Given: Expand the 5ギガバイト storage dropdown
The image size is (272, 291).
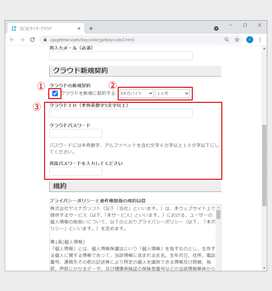Looking at the screenshot, I should (136, 93).
